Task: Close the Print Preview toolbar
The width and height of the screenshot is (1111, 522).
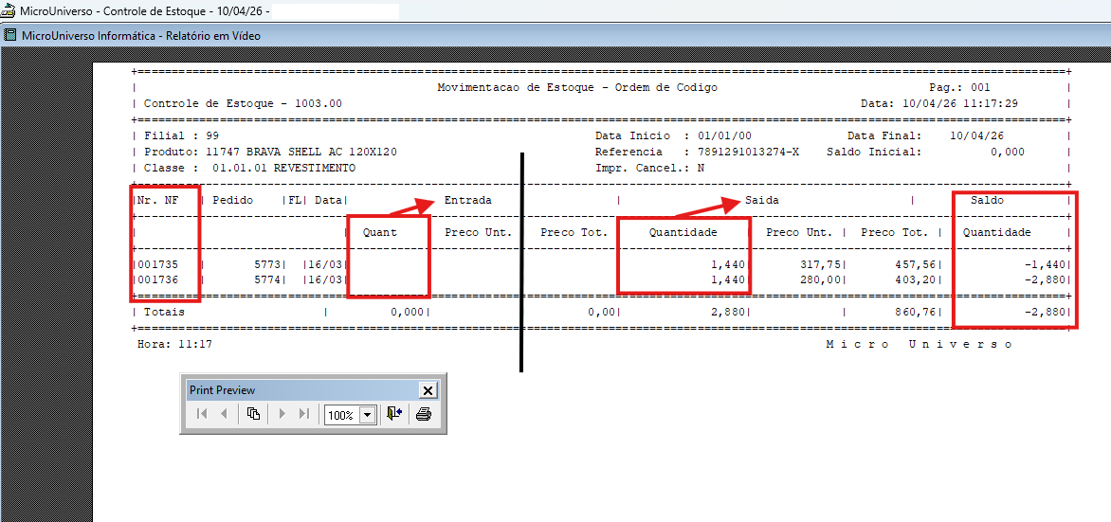Action: tap(428, 390)
